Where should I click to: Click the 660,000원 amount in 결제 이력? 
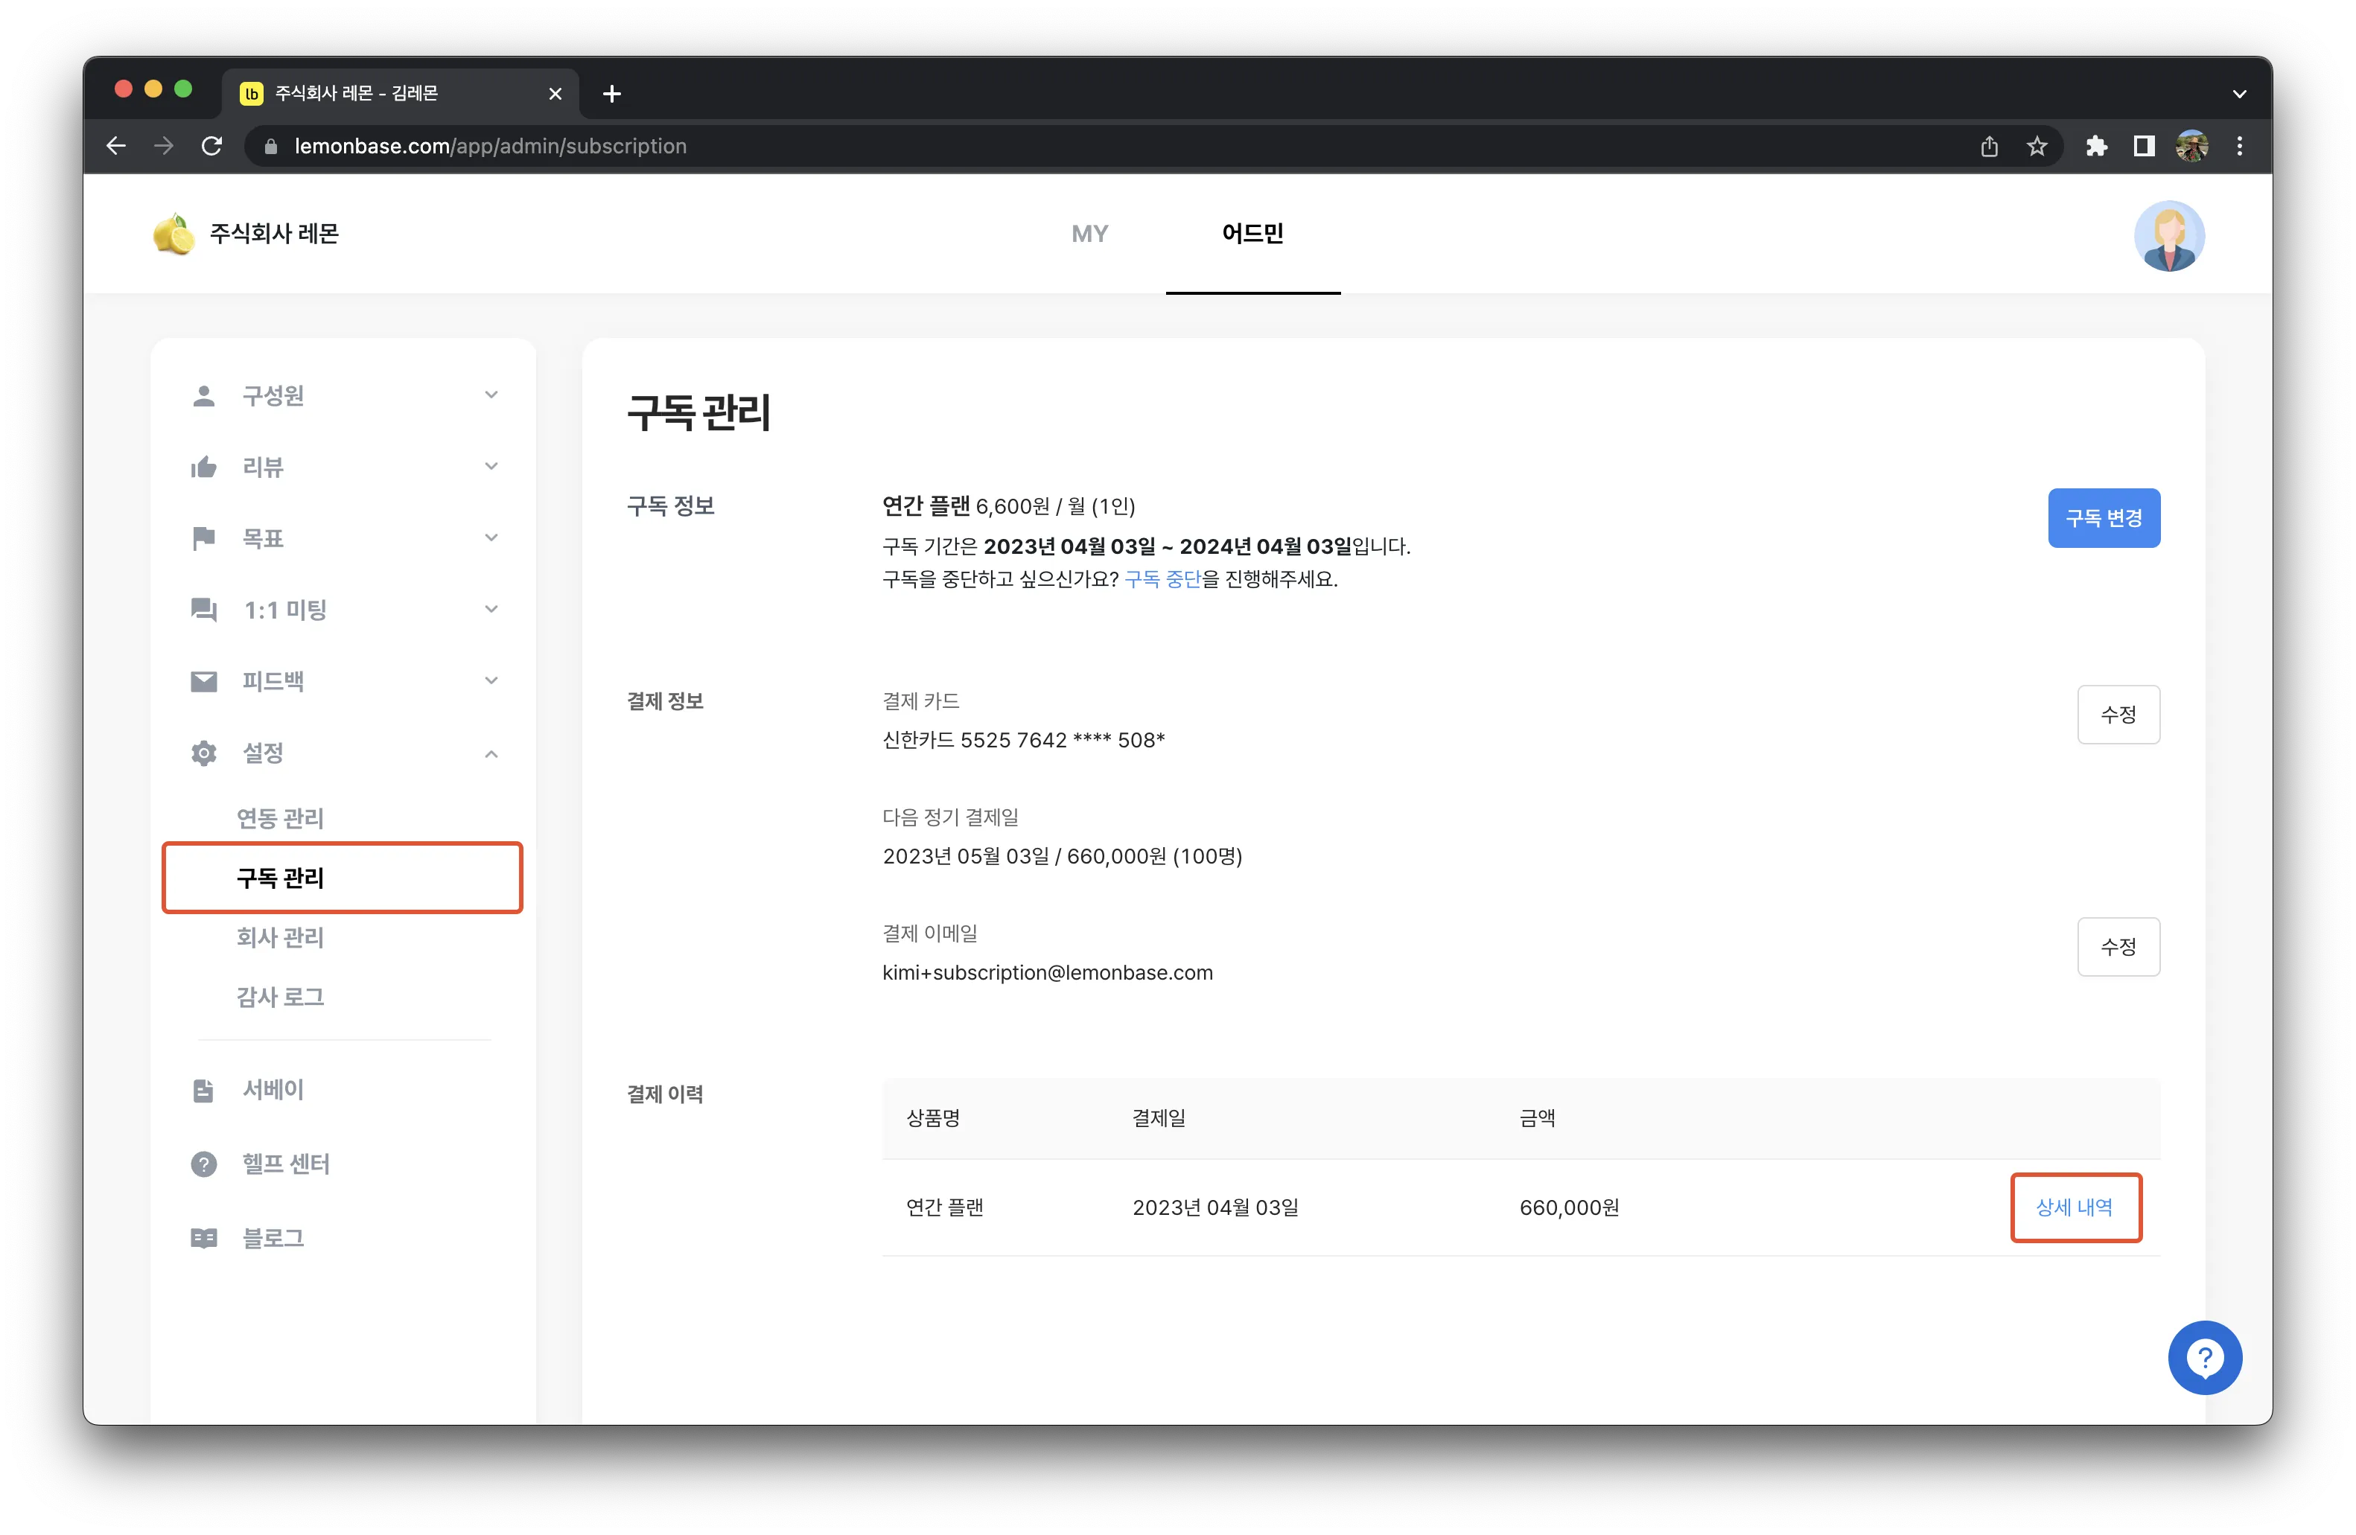[1569, 1207]
